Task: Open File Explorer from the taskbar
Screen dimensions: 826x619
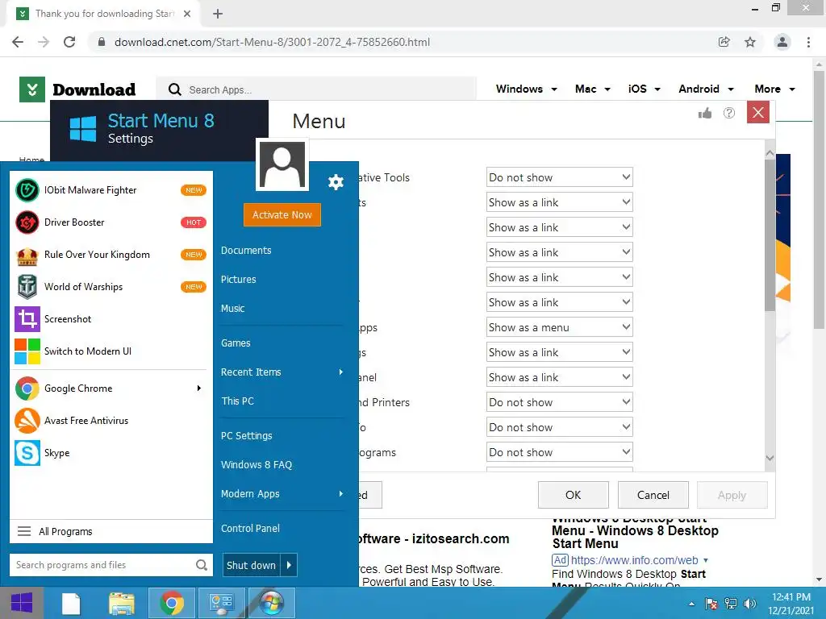Action: coord(122,604)
